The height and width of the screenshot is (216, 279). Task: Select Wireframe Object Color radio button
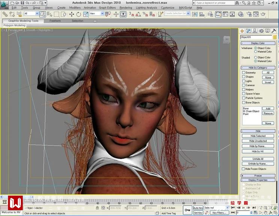point(256,48)
